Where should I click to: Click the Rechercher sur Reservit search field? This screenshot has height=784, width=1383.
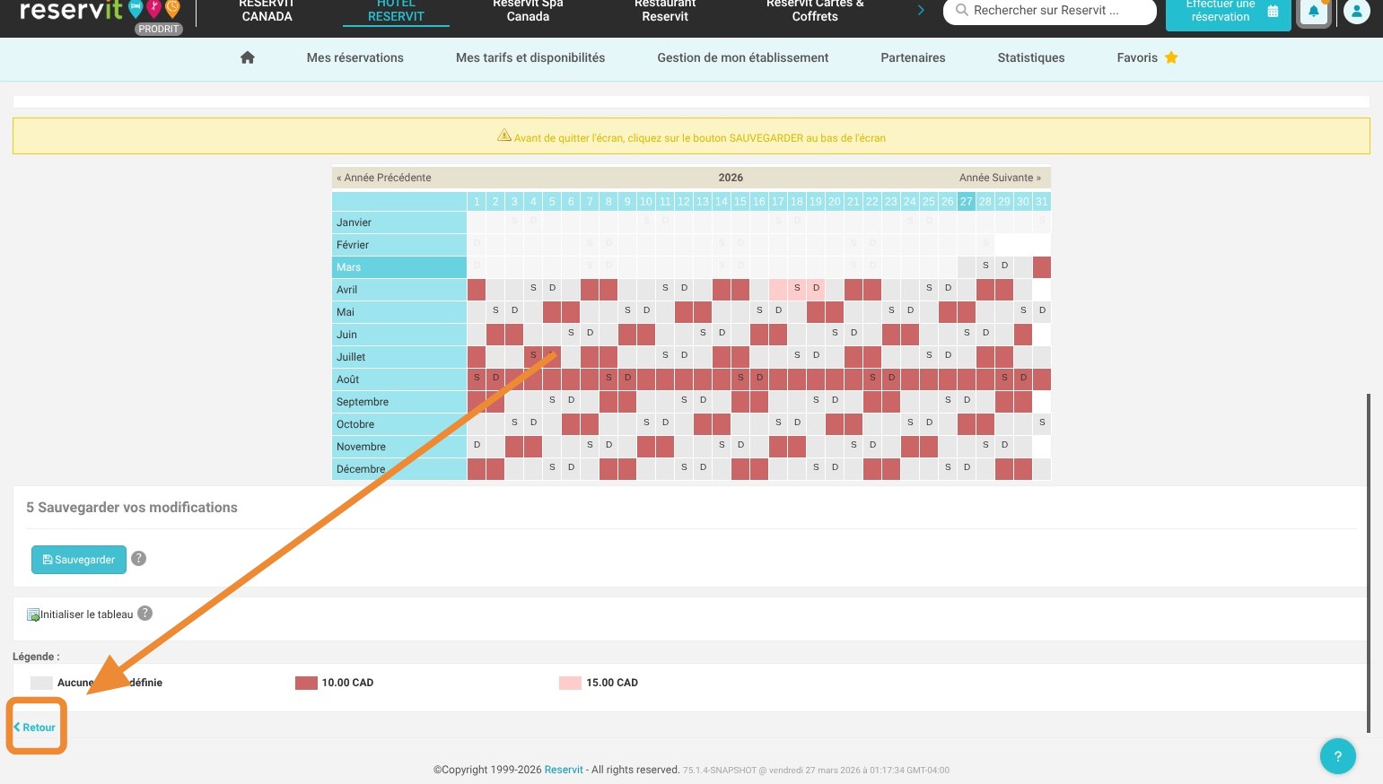click(1049, 11)
